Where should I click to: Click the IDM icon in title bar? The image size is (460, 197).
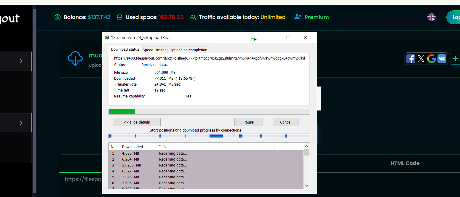(107, 38)
